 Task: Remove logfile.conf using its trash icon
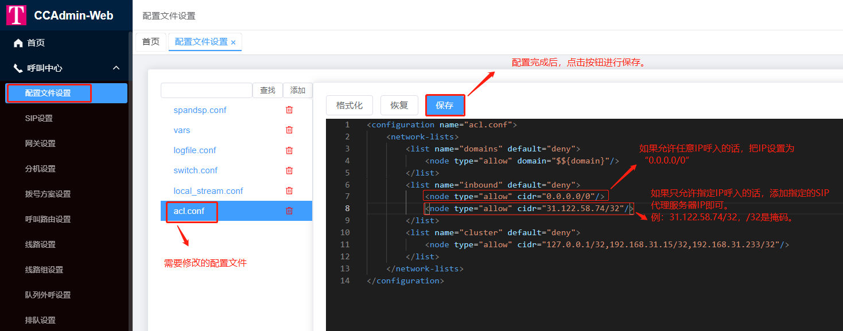[x=289, y=150]
